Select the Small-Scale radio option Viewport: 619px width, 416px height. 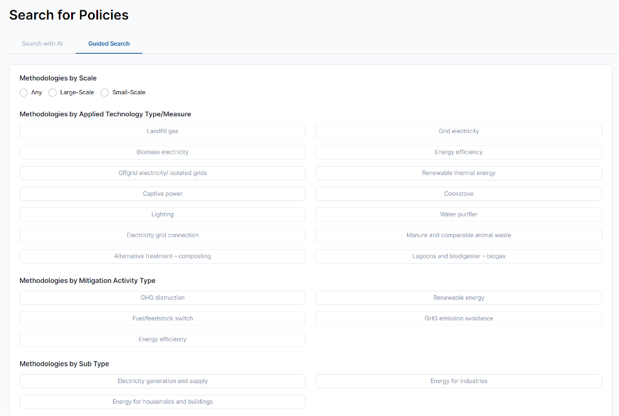point(105,92)
